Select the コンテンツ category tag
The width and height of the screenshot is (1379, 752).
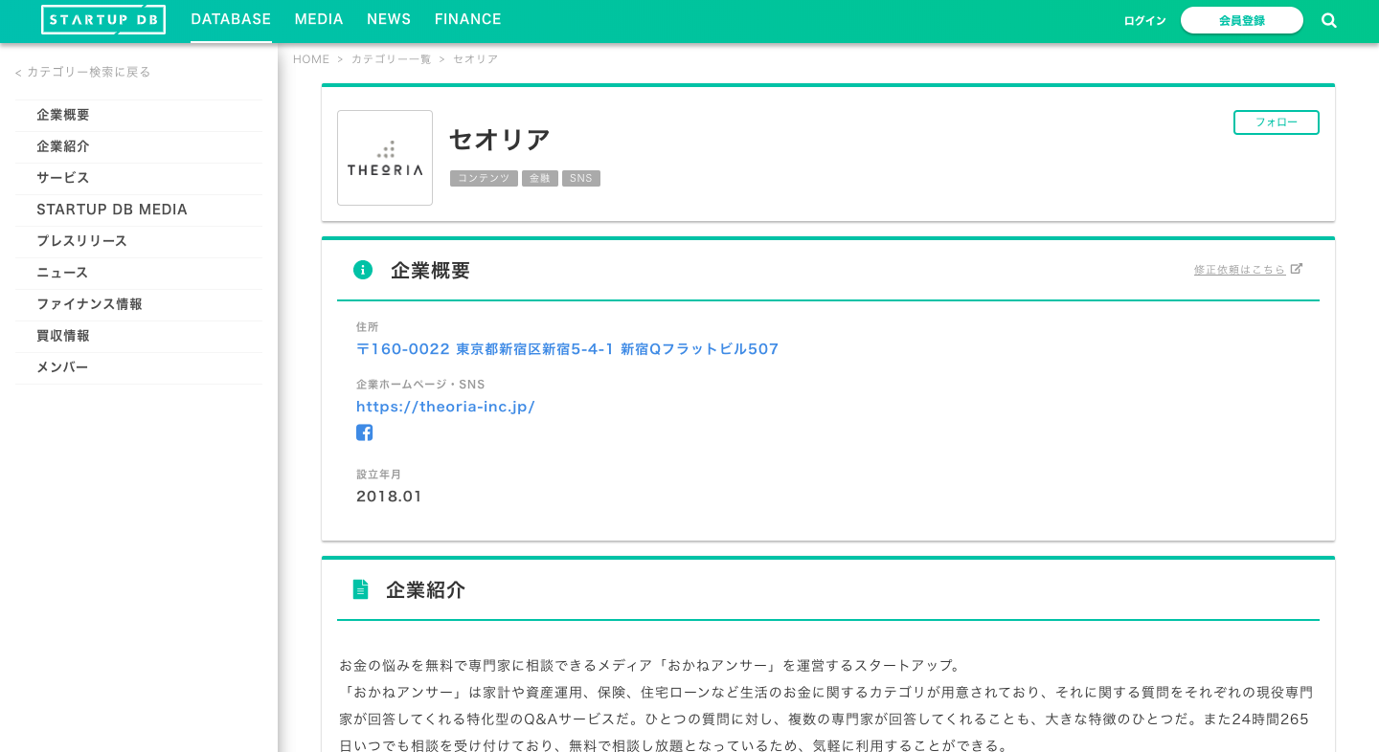pos(484,178)
